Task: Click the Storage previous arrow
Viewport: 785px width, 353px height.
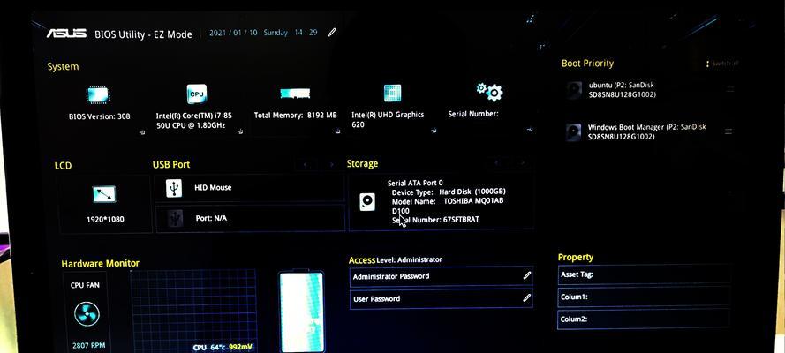Action: [x=497, y=163]
